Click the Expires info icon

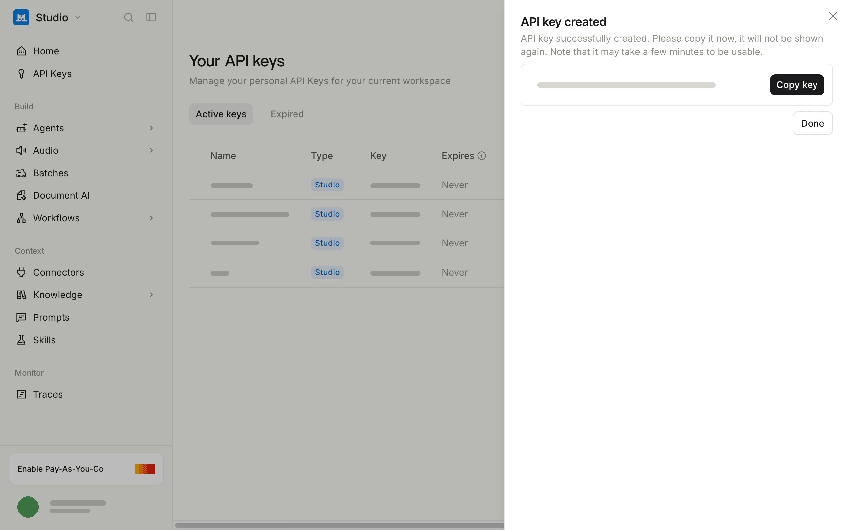coord(482,156)
